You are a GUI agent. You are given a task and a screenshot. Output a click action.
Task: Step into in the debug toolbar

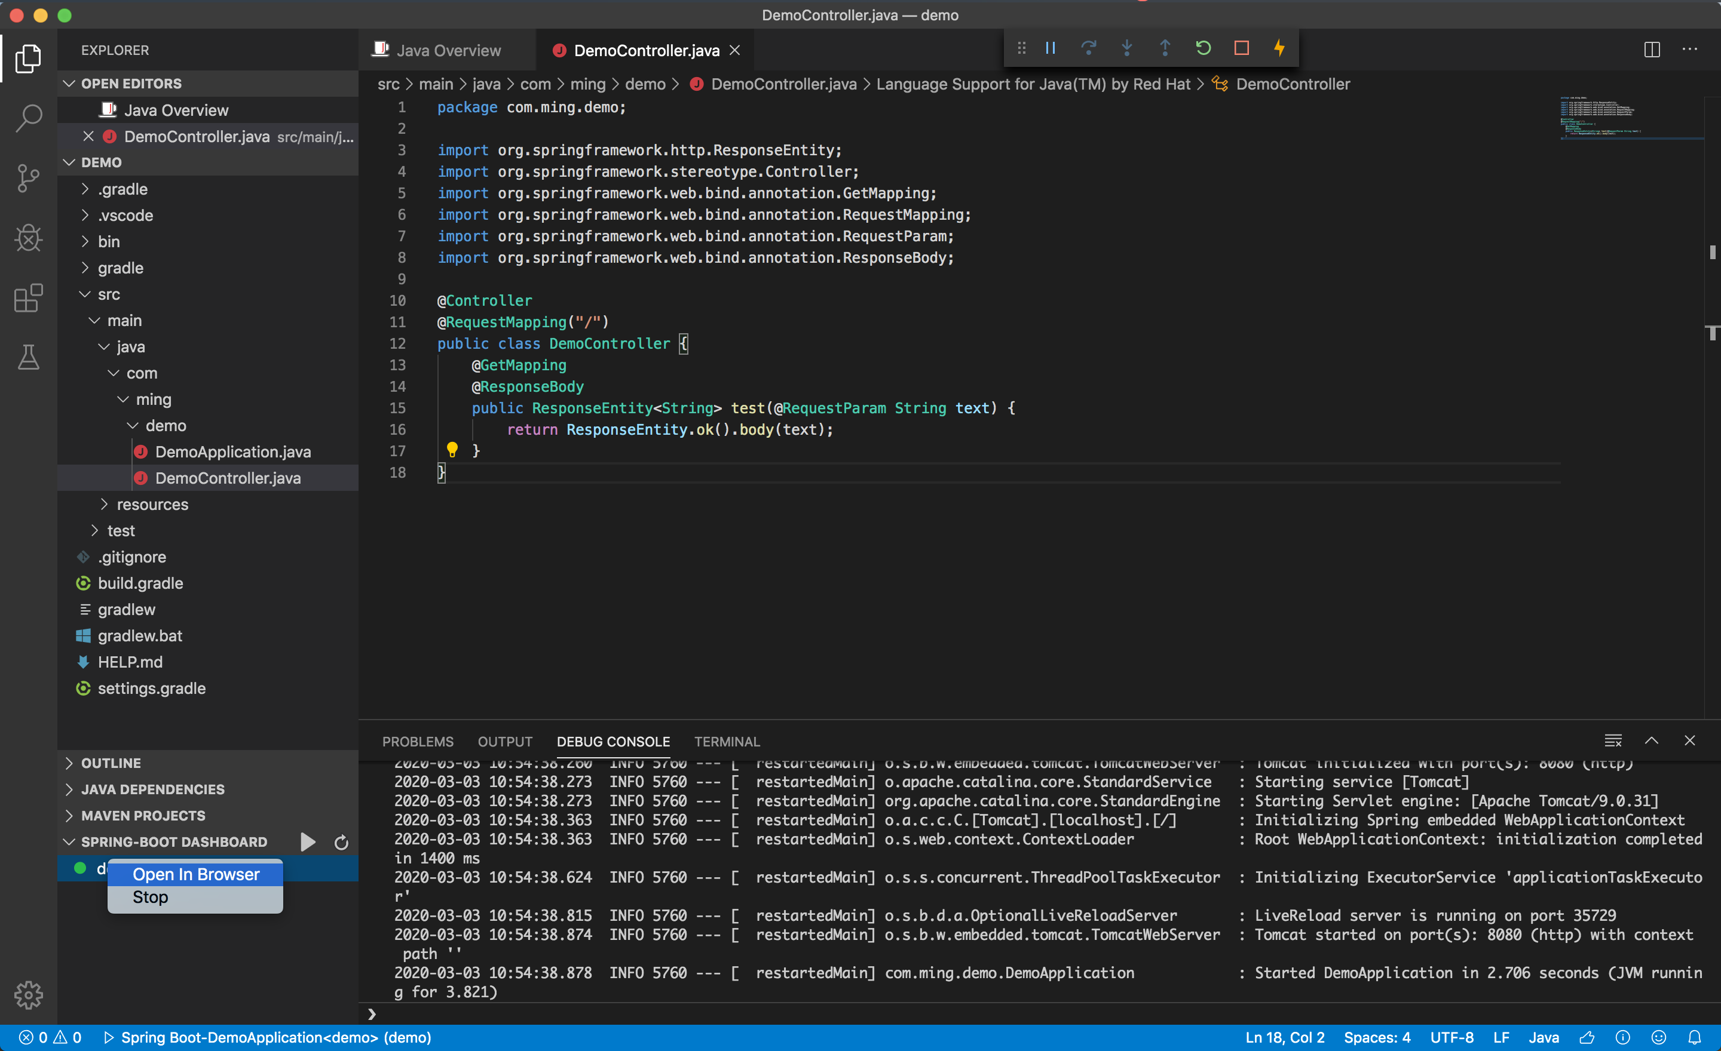(x=1126, y=48)
